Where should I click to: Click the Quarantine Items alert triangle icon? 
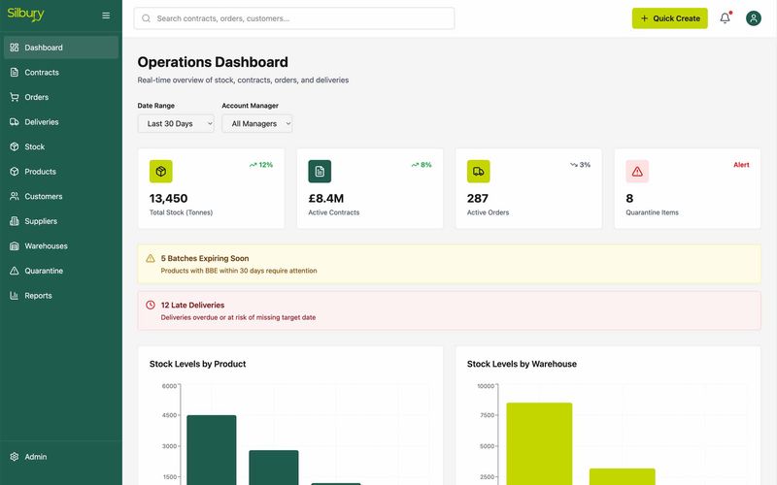pos(637,172)
